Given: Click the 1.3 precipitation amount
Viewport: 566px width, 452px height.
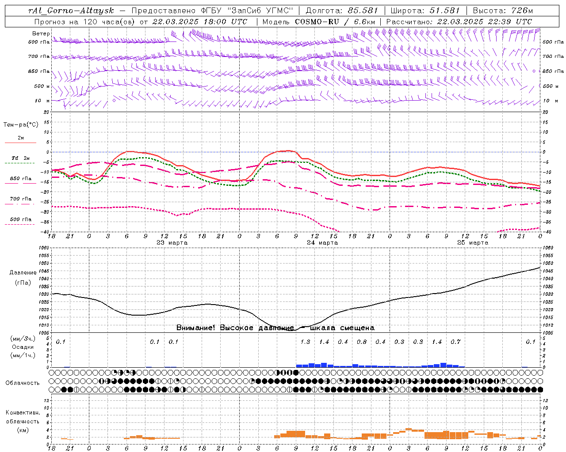Looking at the screenshot, I should point(305,342).
